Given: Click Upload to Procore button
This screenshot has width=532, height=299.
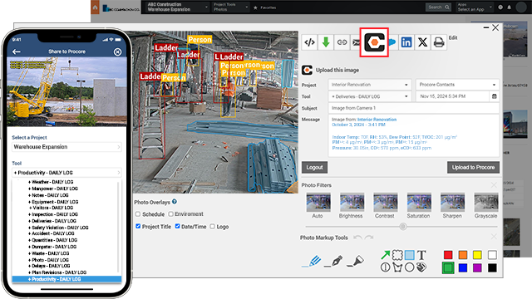Looking at the screenshot, I should pyautogui.click(x=473, y=168).
